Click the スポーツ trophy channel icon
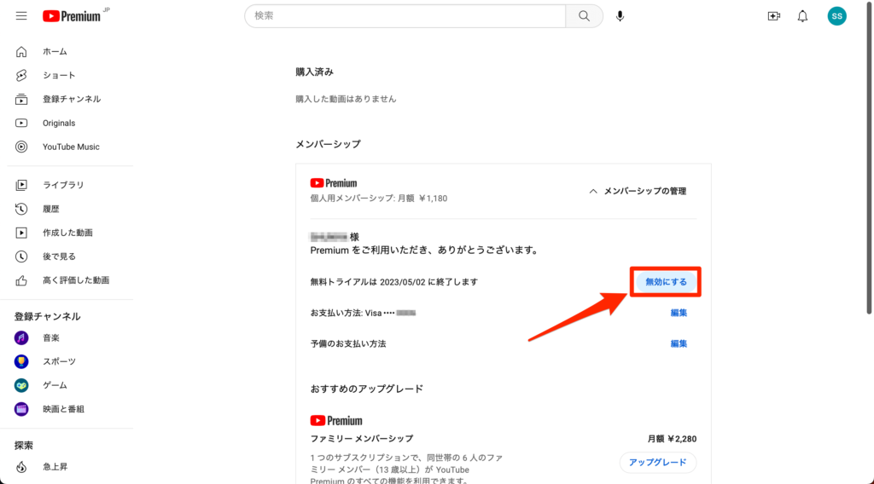This screenshot has width=874, height=484. 21,361
